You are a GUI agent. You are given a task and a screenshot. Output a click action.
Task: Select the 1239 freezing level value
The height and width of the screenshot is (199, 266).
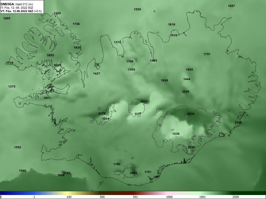pos(176,134)
